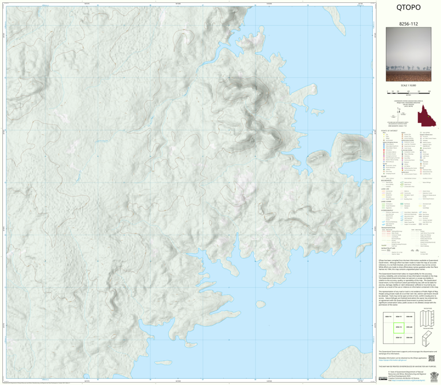Click the cell below the highlighted grid cell
The width and height of the screenshot is (441, 385).
pyautogui.click(x=399, y=339)
